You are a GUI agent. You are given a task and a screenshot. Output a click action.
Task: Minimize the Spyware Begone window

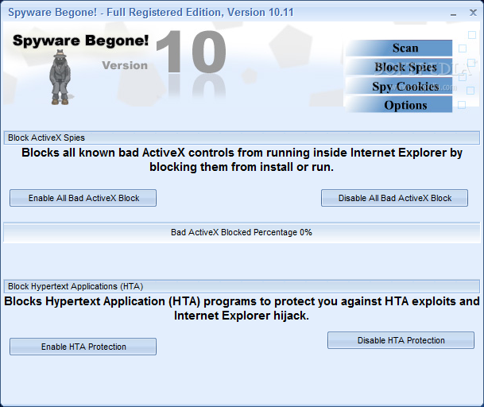[453, 14]
